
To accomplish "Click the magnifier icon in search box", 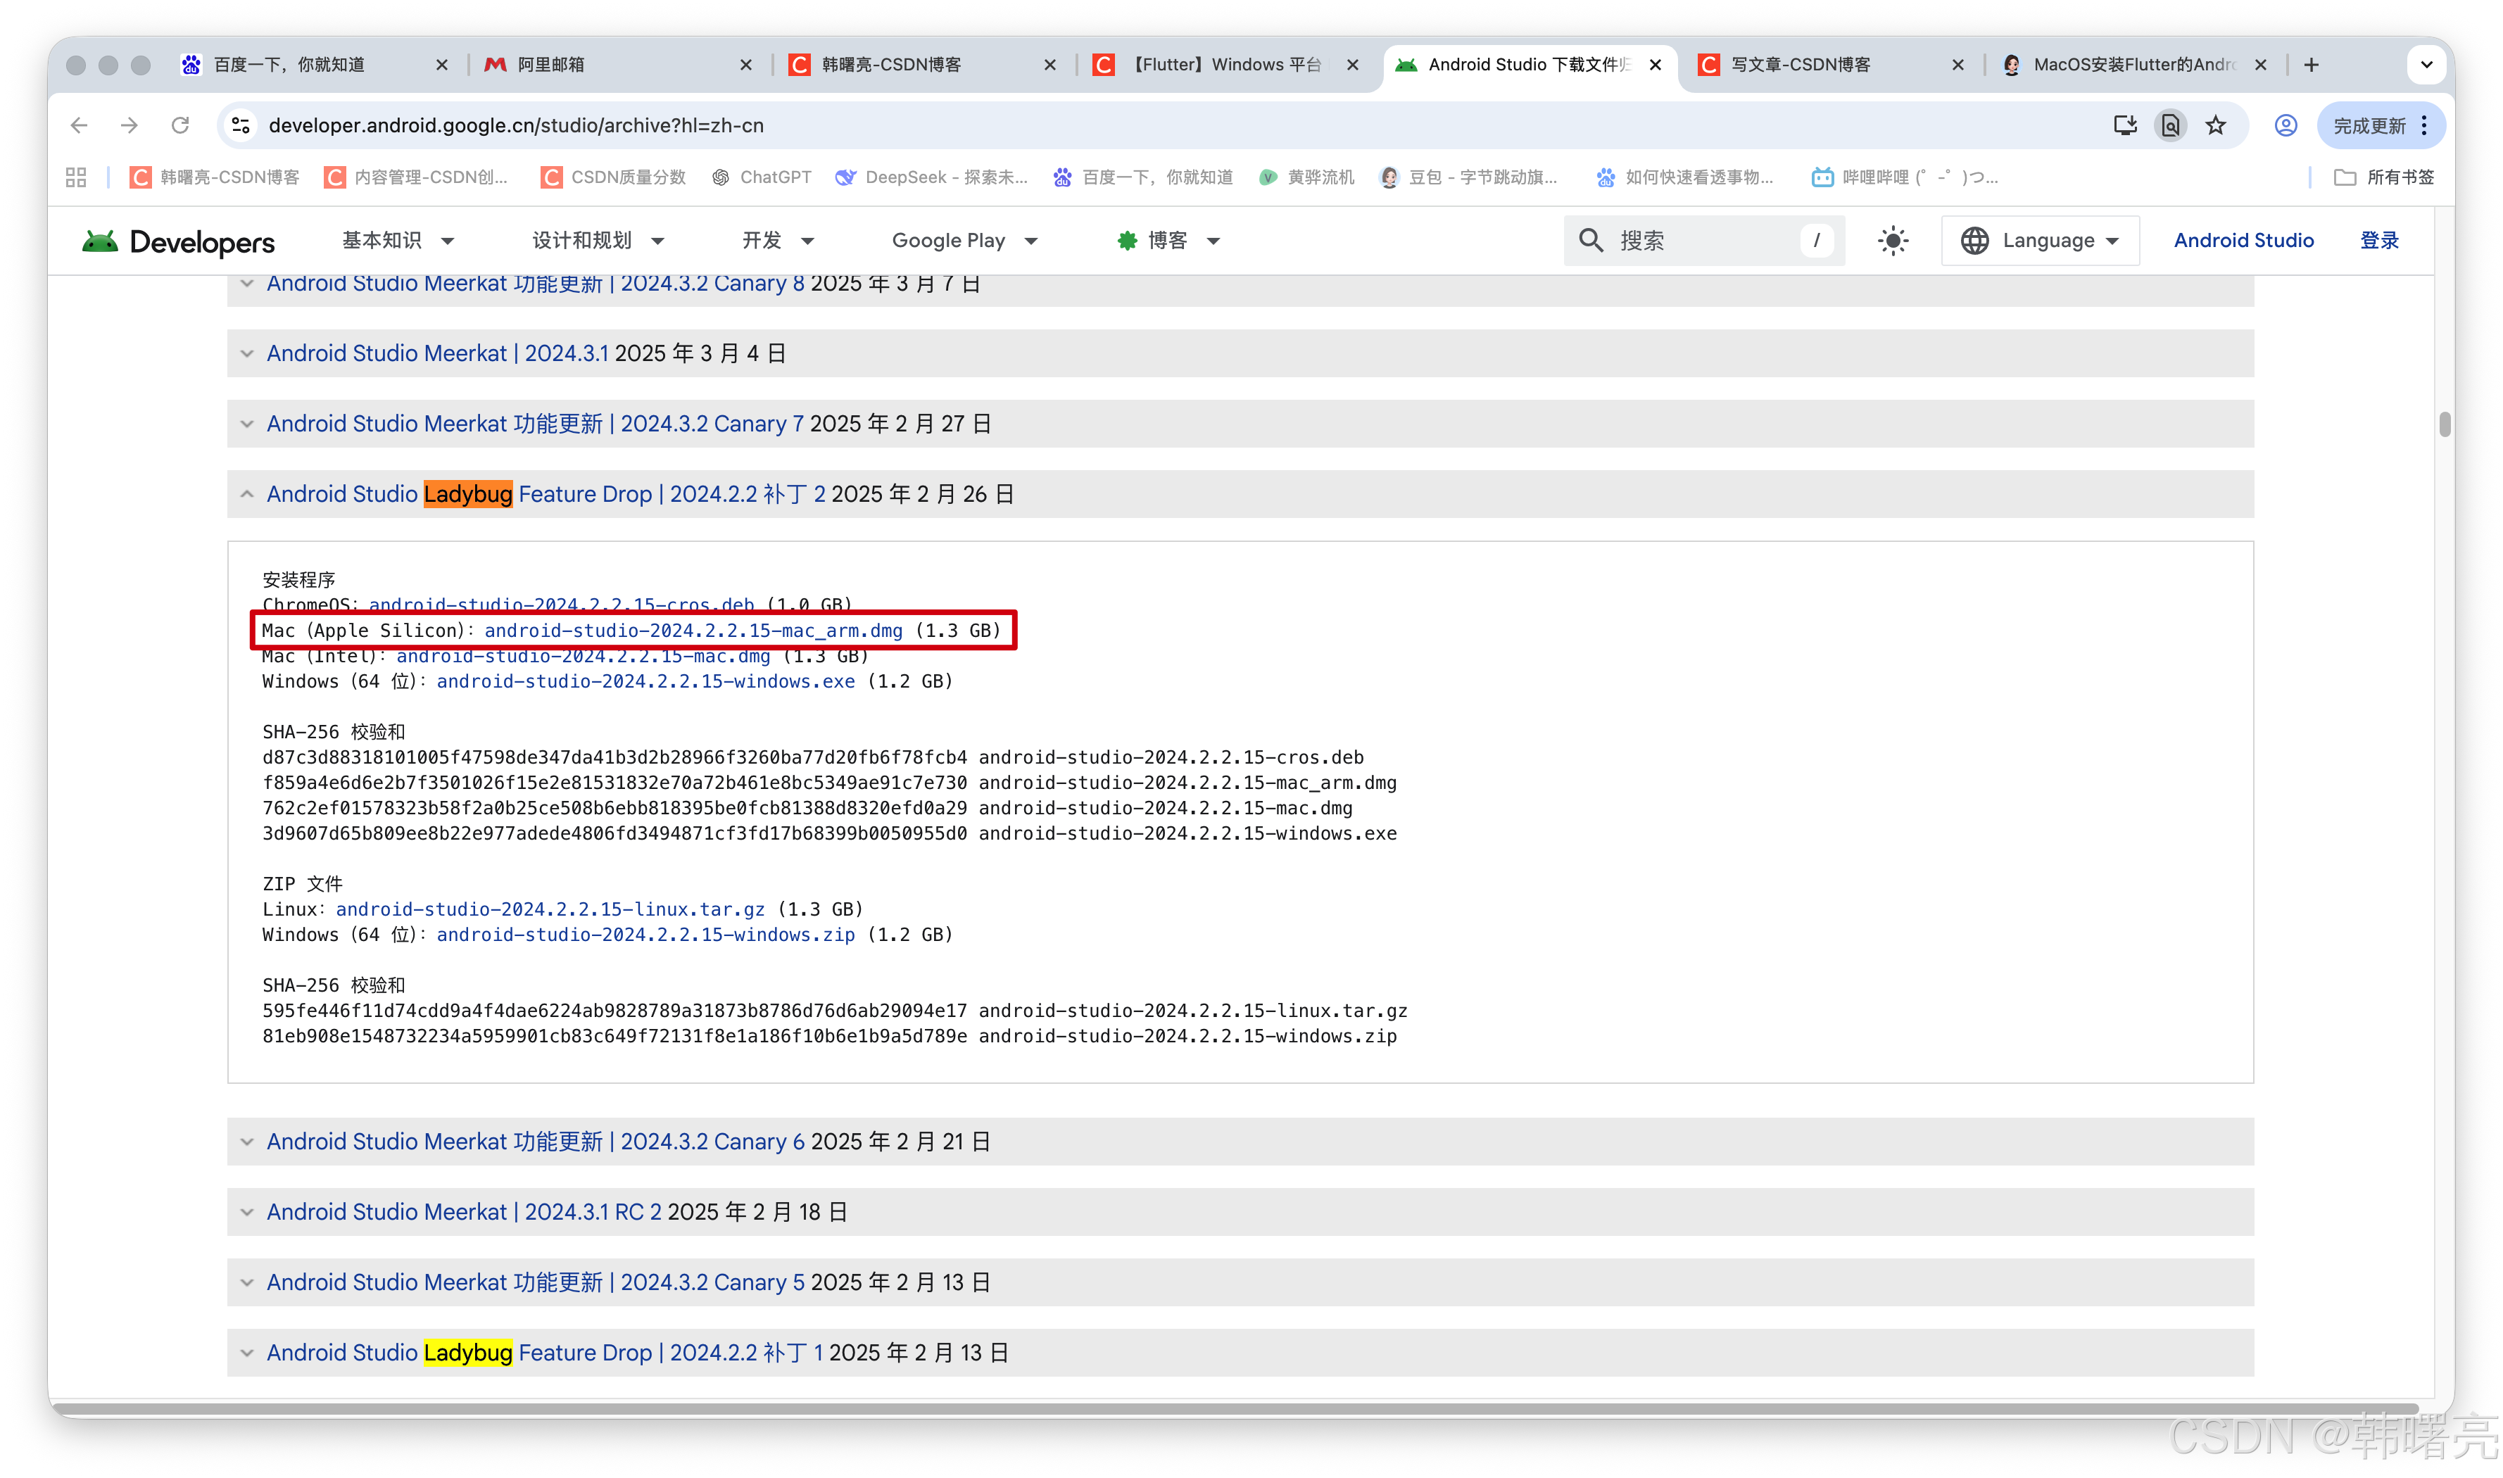I will pos(1591,241).
